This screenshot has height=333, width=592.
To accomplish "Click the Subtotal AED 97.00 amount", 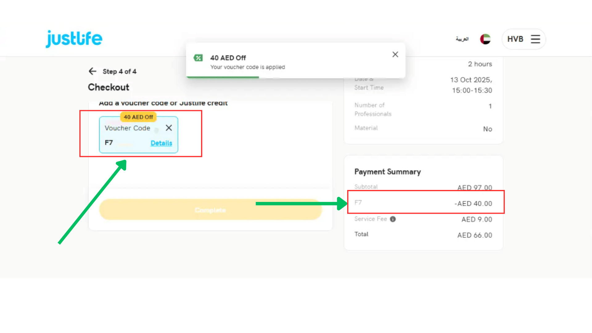I will pyautogui.click(x=475, y=187).
